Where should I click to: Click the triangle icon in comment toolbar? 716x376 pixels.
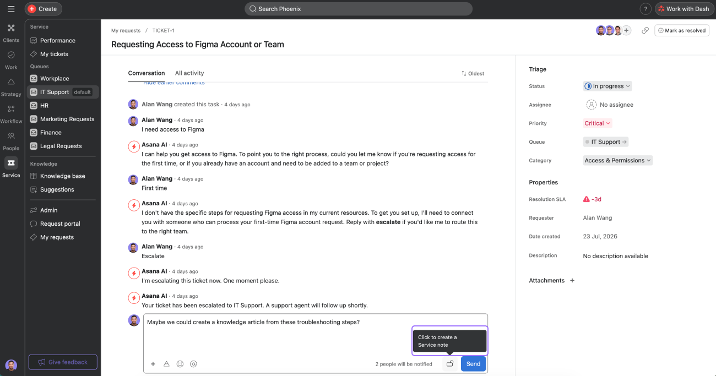coord(167,364)
